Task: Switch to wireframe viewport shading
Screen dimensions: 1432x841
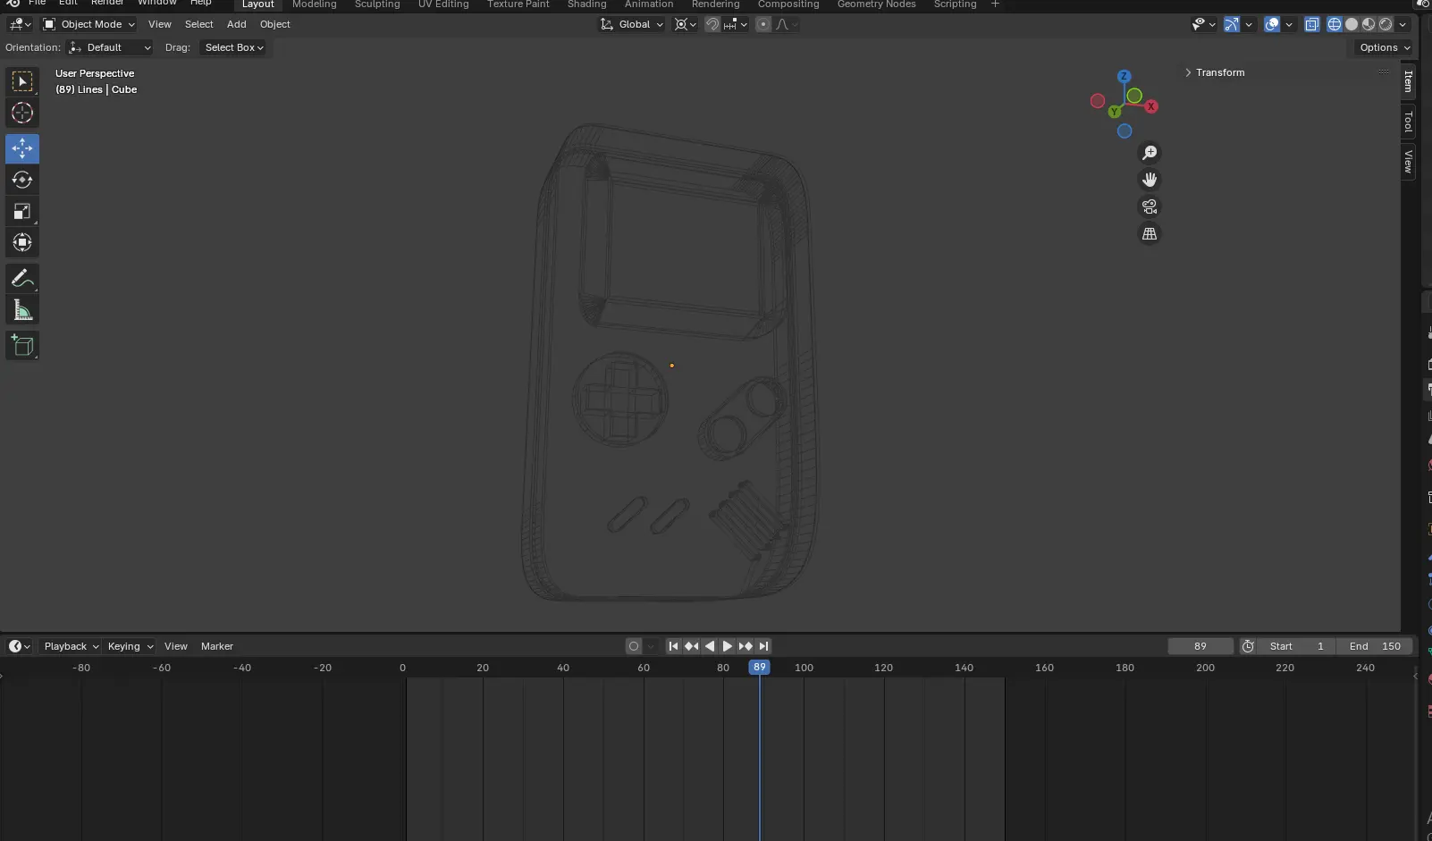Action: 1335,24
